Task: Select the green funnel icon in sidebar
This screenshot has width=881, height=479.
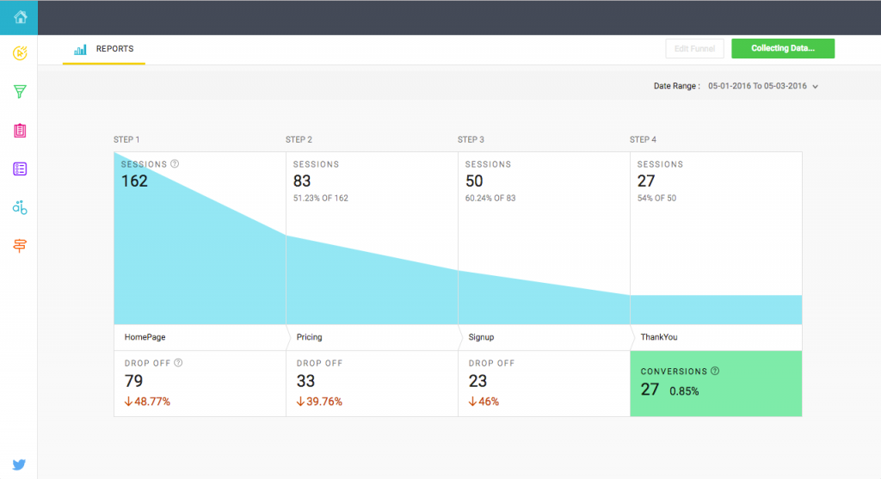Action: [19, 91]
